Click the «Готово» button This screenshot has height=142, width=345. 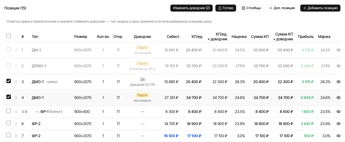click(x=226, y=8)
